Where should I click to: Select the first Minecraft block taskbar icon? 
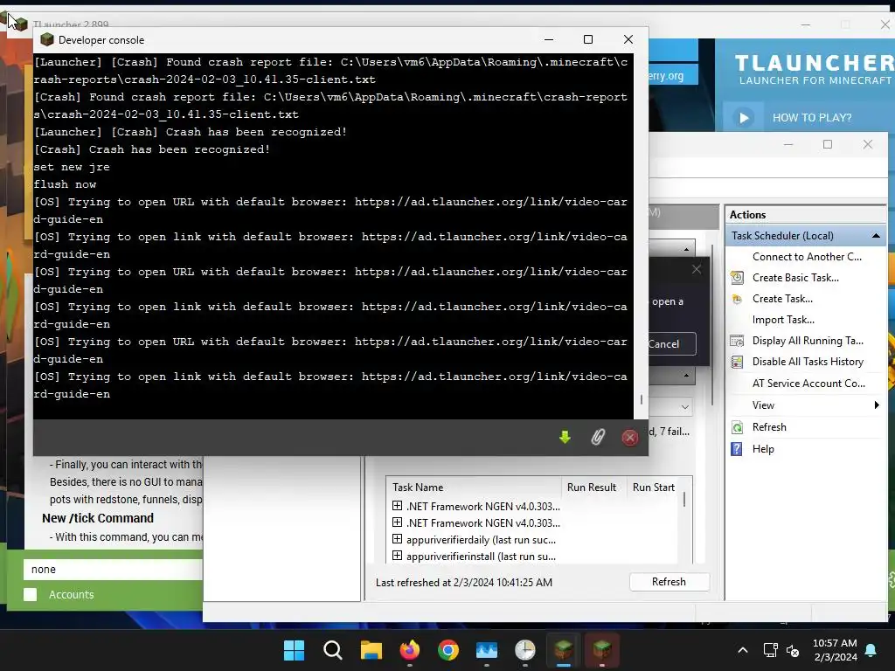564,650
